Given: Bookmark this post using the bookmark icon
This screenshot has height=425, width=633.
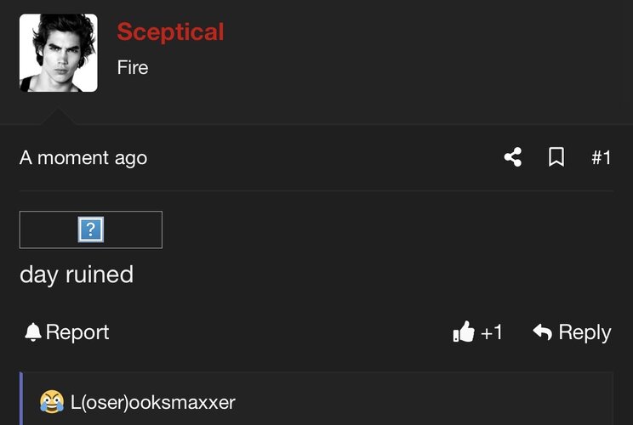Looking at the screenshot, I should click(556, 157).
